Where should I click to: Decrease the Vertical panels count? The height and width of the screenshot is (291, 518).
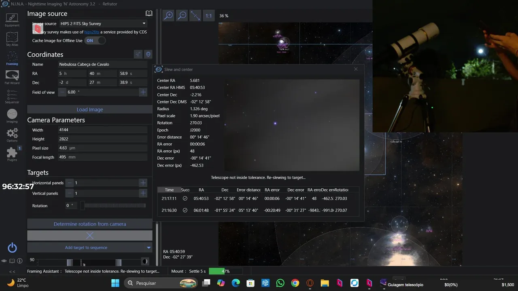tap(70, 193)
